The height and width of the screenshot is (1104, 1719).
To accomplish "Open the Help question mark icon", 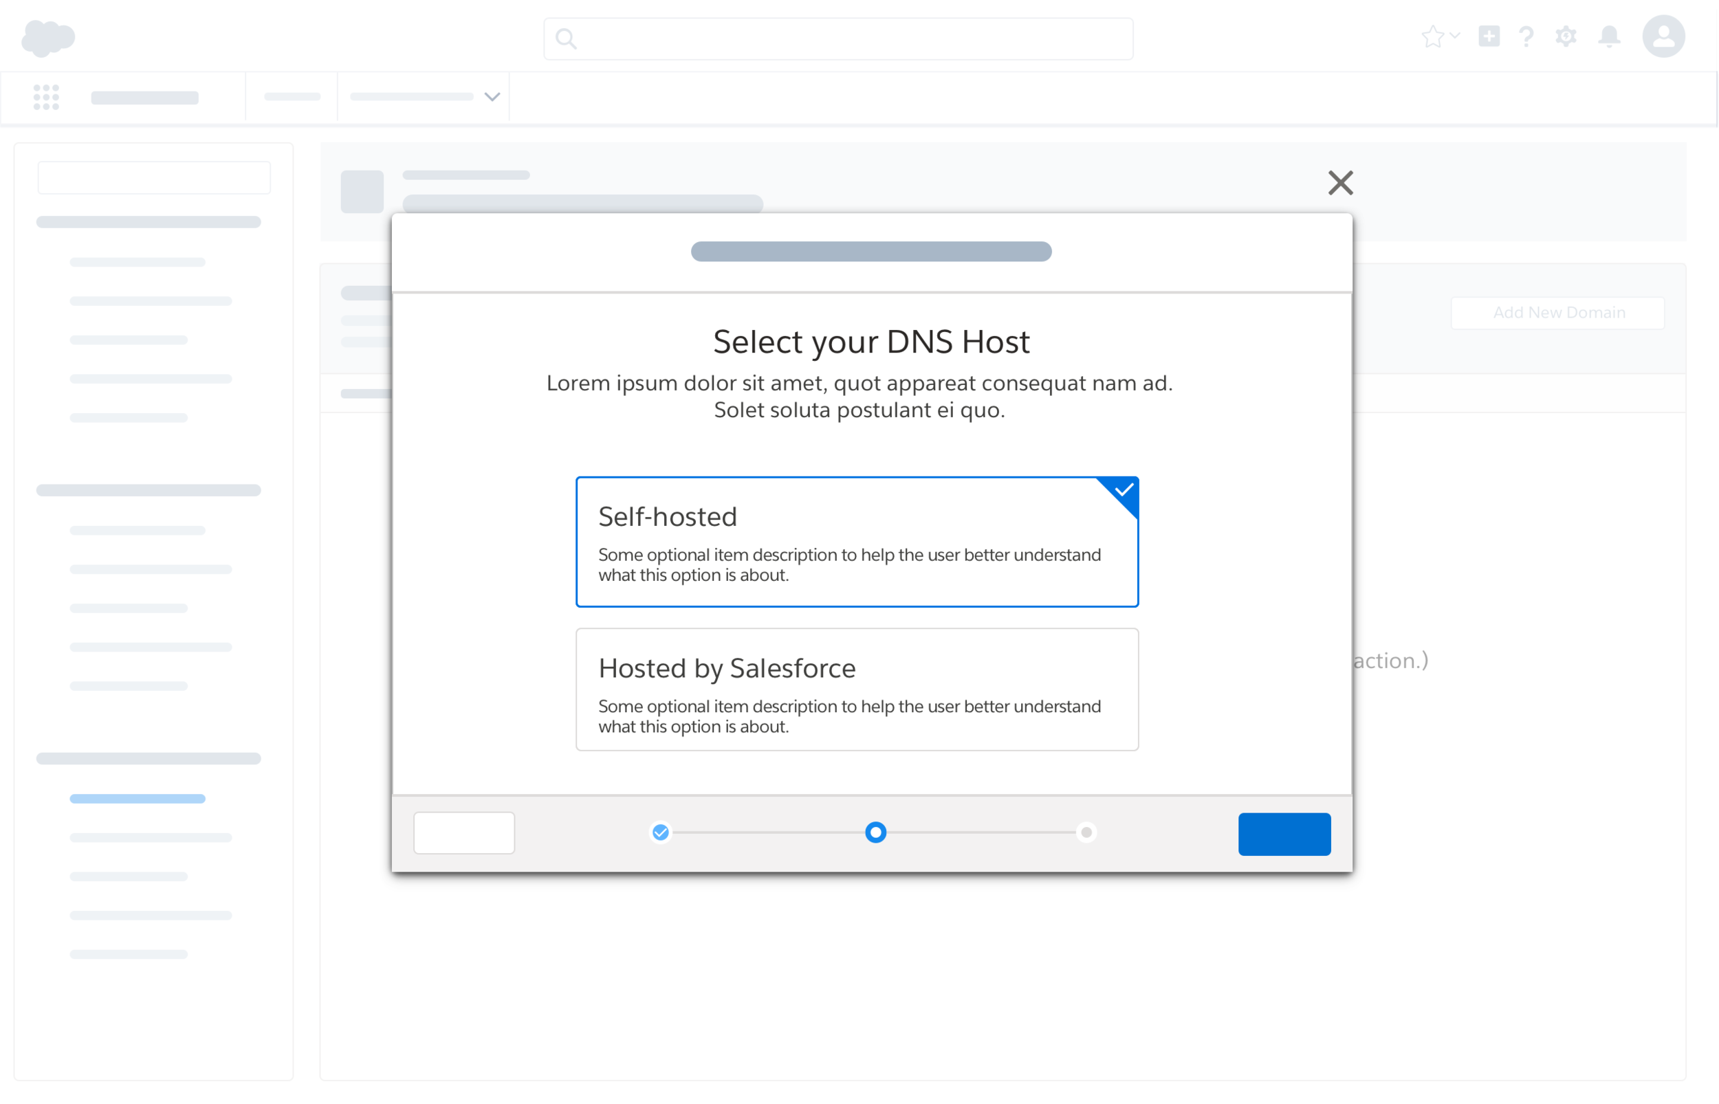I will [x=1526, y=36].
